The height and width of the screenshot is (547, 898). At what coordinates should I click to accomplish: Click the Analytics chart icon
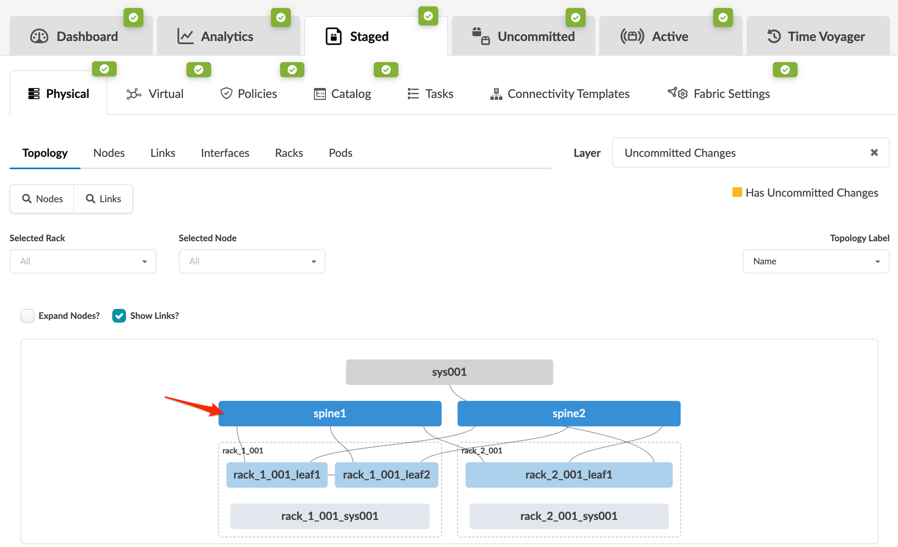185,36
